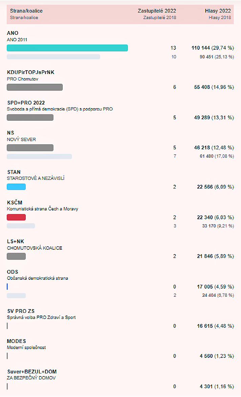Click the light ANO 2018 comparison bar
The height and width of the screenshot is (397, 241).
[x=53, y=57]
